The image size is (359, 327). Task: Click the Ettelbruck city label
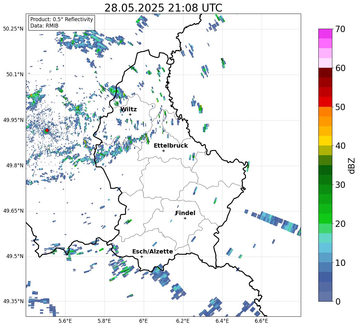pyautogui.click(x=171, y=146)
